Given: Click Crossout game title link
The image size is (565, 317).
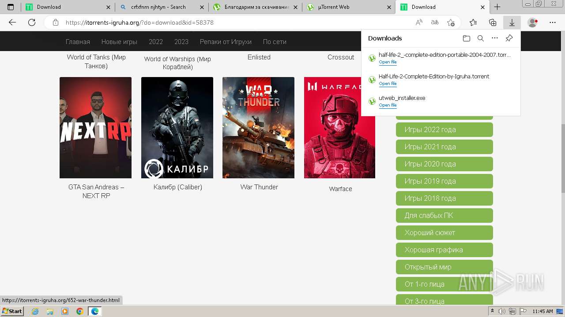Looking at the screenshot, I should (341, 57).
